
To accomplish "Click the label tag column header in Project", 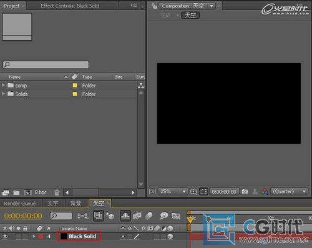I will tap(74, 77).
